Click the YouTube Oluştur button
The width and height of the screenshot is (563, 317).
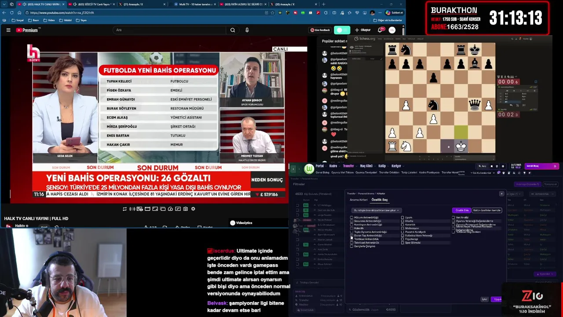pyautogui.click(x=364, y=30)
